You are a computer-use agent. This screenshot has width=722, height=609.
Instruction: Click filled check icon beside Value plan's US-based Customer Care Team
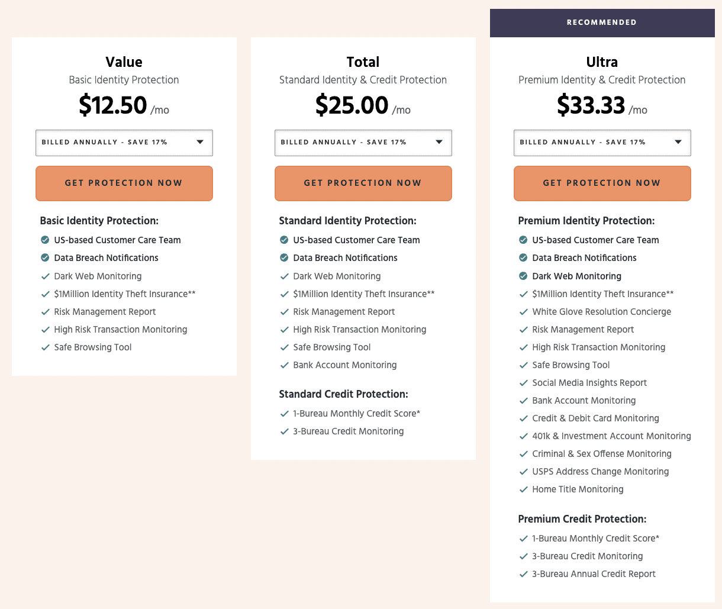click(45, 240)
